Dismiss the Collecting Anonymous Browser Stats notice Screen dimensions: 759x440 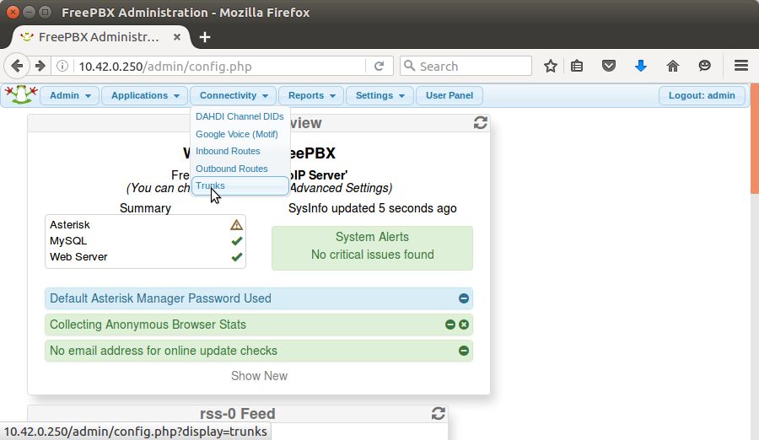(x=464, y=325)
